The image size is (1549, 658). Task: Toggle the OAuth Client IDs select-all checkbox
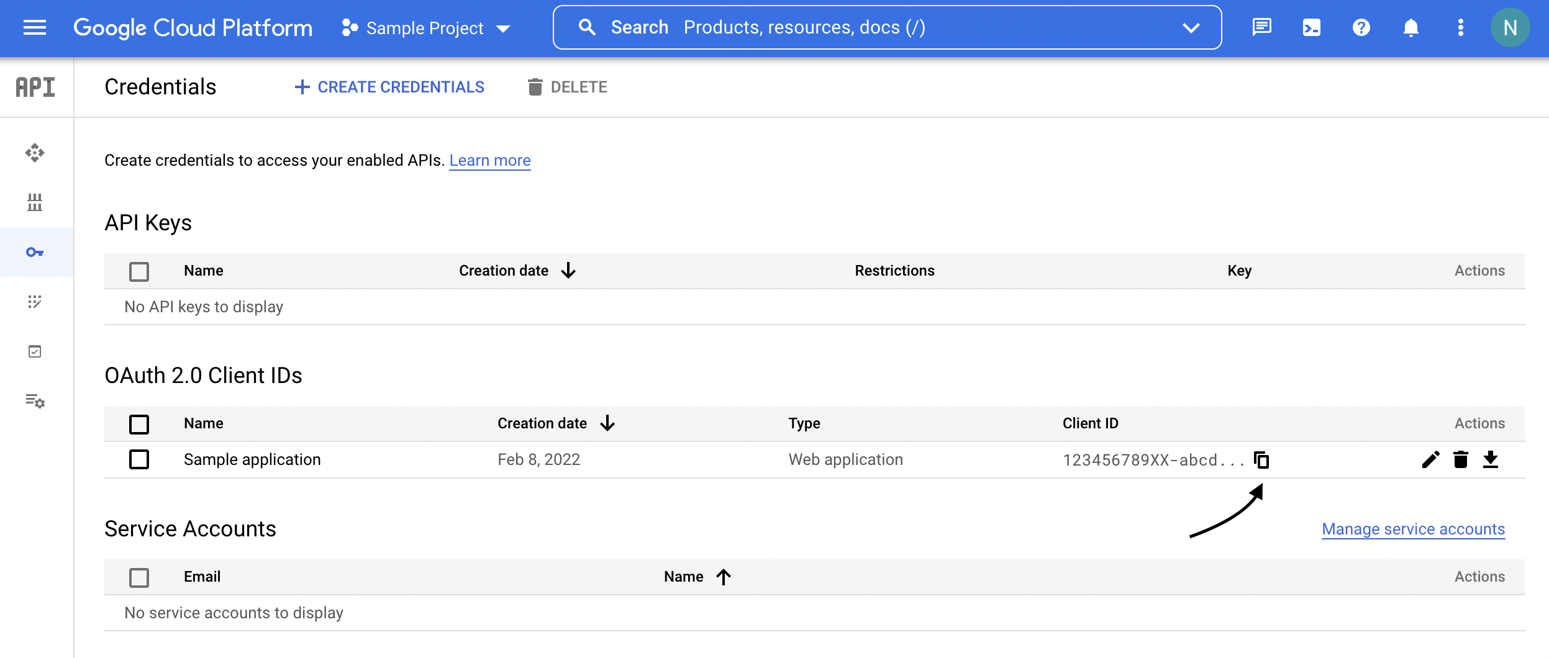[139, 424]
